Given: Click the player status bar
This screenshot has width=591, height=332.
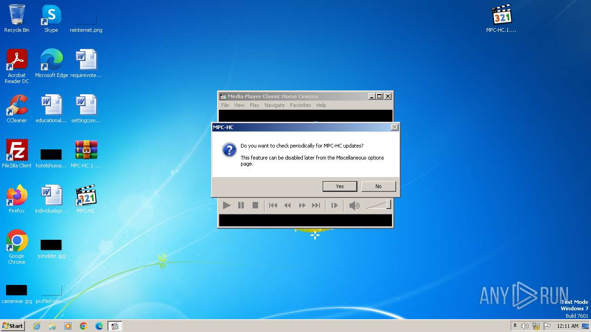Looking at the screenshot, I should tap(305, 220).
